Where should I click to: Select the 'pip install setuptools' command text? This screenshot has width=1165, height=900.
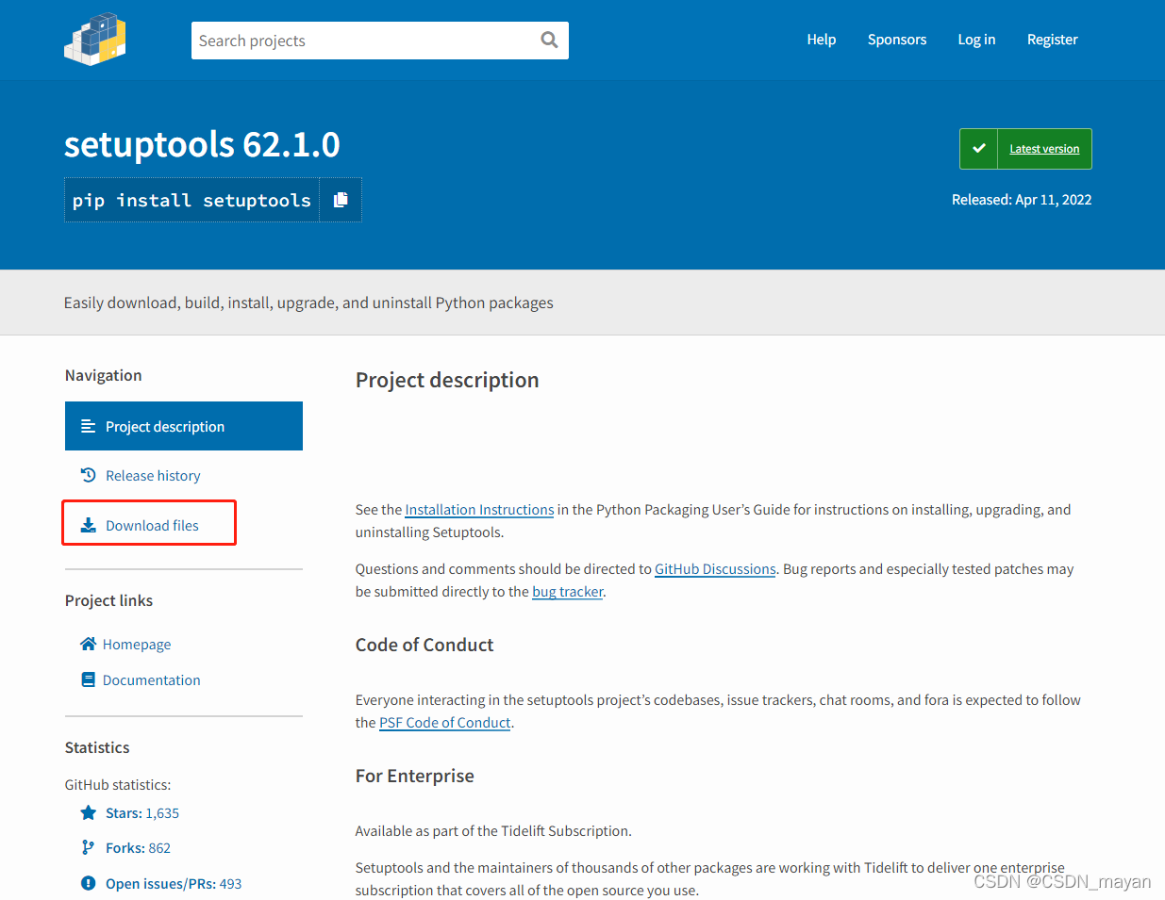pos(191,201)
